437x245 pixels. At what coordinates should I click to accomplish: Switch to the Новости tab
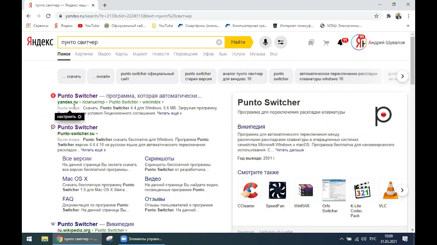tap(160, 54)
